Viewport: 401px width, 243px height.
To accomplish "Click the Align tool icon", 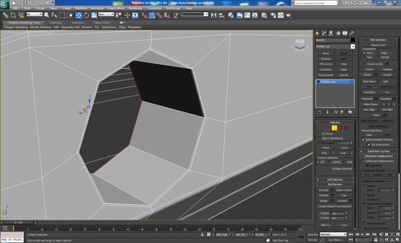I will pyautogui.click(x=222, y=15).
